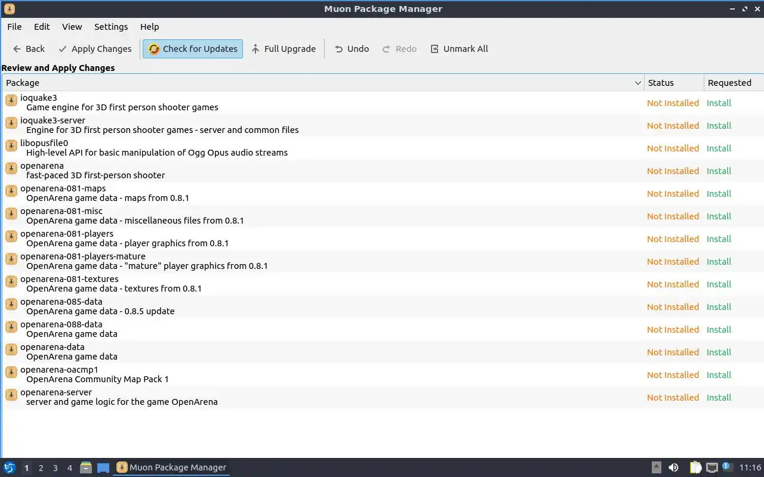
Task: Click 'fast-paced 3D first-person shooter' description
Action: pyautogui.click(x=95, y=175)
